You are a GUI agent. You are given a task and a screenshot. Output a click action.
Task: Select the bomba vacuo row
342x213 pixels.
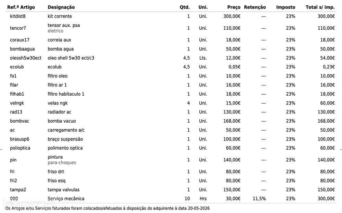[x=171, y=121]
